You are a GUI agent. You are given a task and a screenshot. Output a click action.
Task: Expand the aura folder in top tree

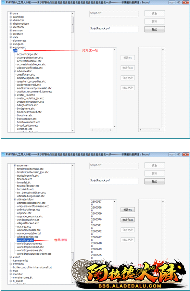pyautogui.click(x=11, y=14)
